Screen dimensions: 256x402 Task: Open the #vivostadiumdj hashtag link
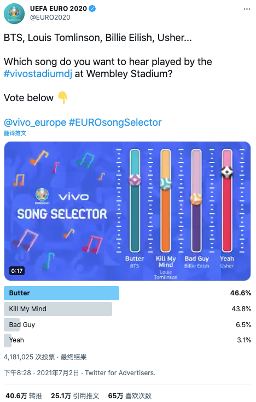(38, 74)
